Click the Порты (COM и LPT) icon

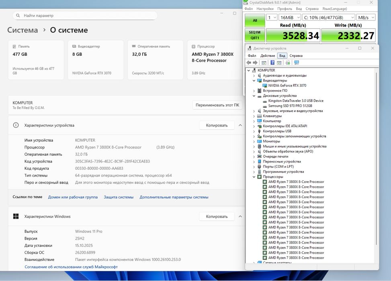click(x=259, y=167)
